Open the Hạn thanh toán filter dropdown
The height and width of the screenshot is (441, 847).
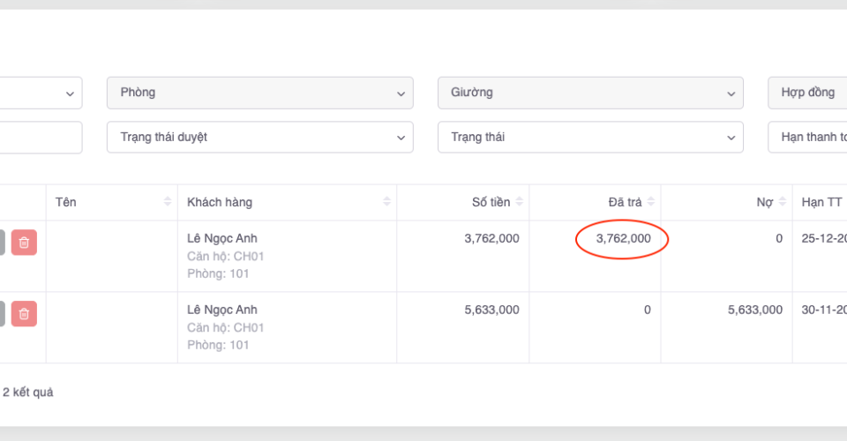[807, 137]
